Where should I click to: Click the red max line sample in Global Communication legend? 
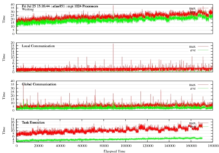click(x=203, y=85)
